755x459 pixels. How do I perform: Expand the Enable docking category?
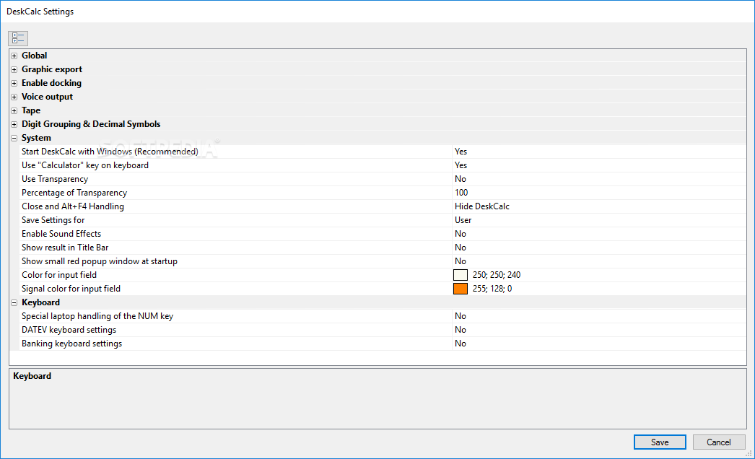pos(14,83)
